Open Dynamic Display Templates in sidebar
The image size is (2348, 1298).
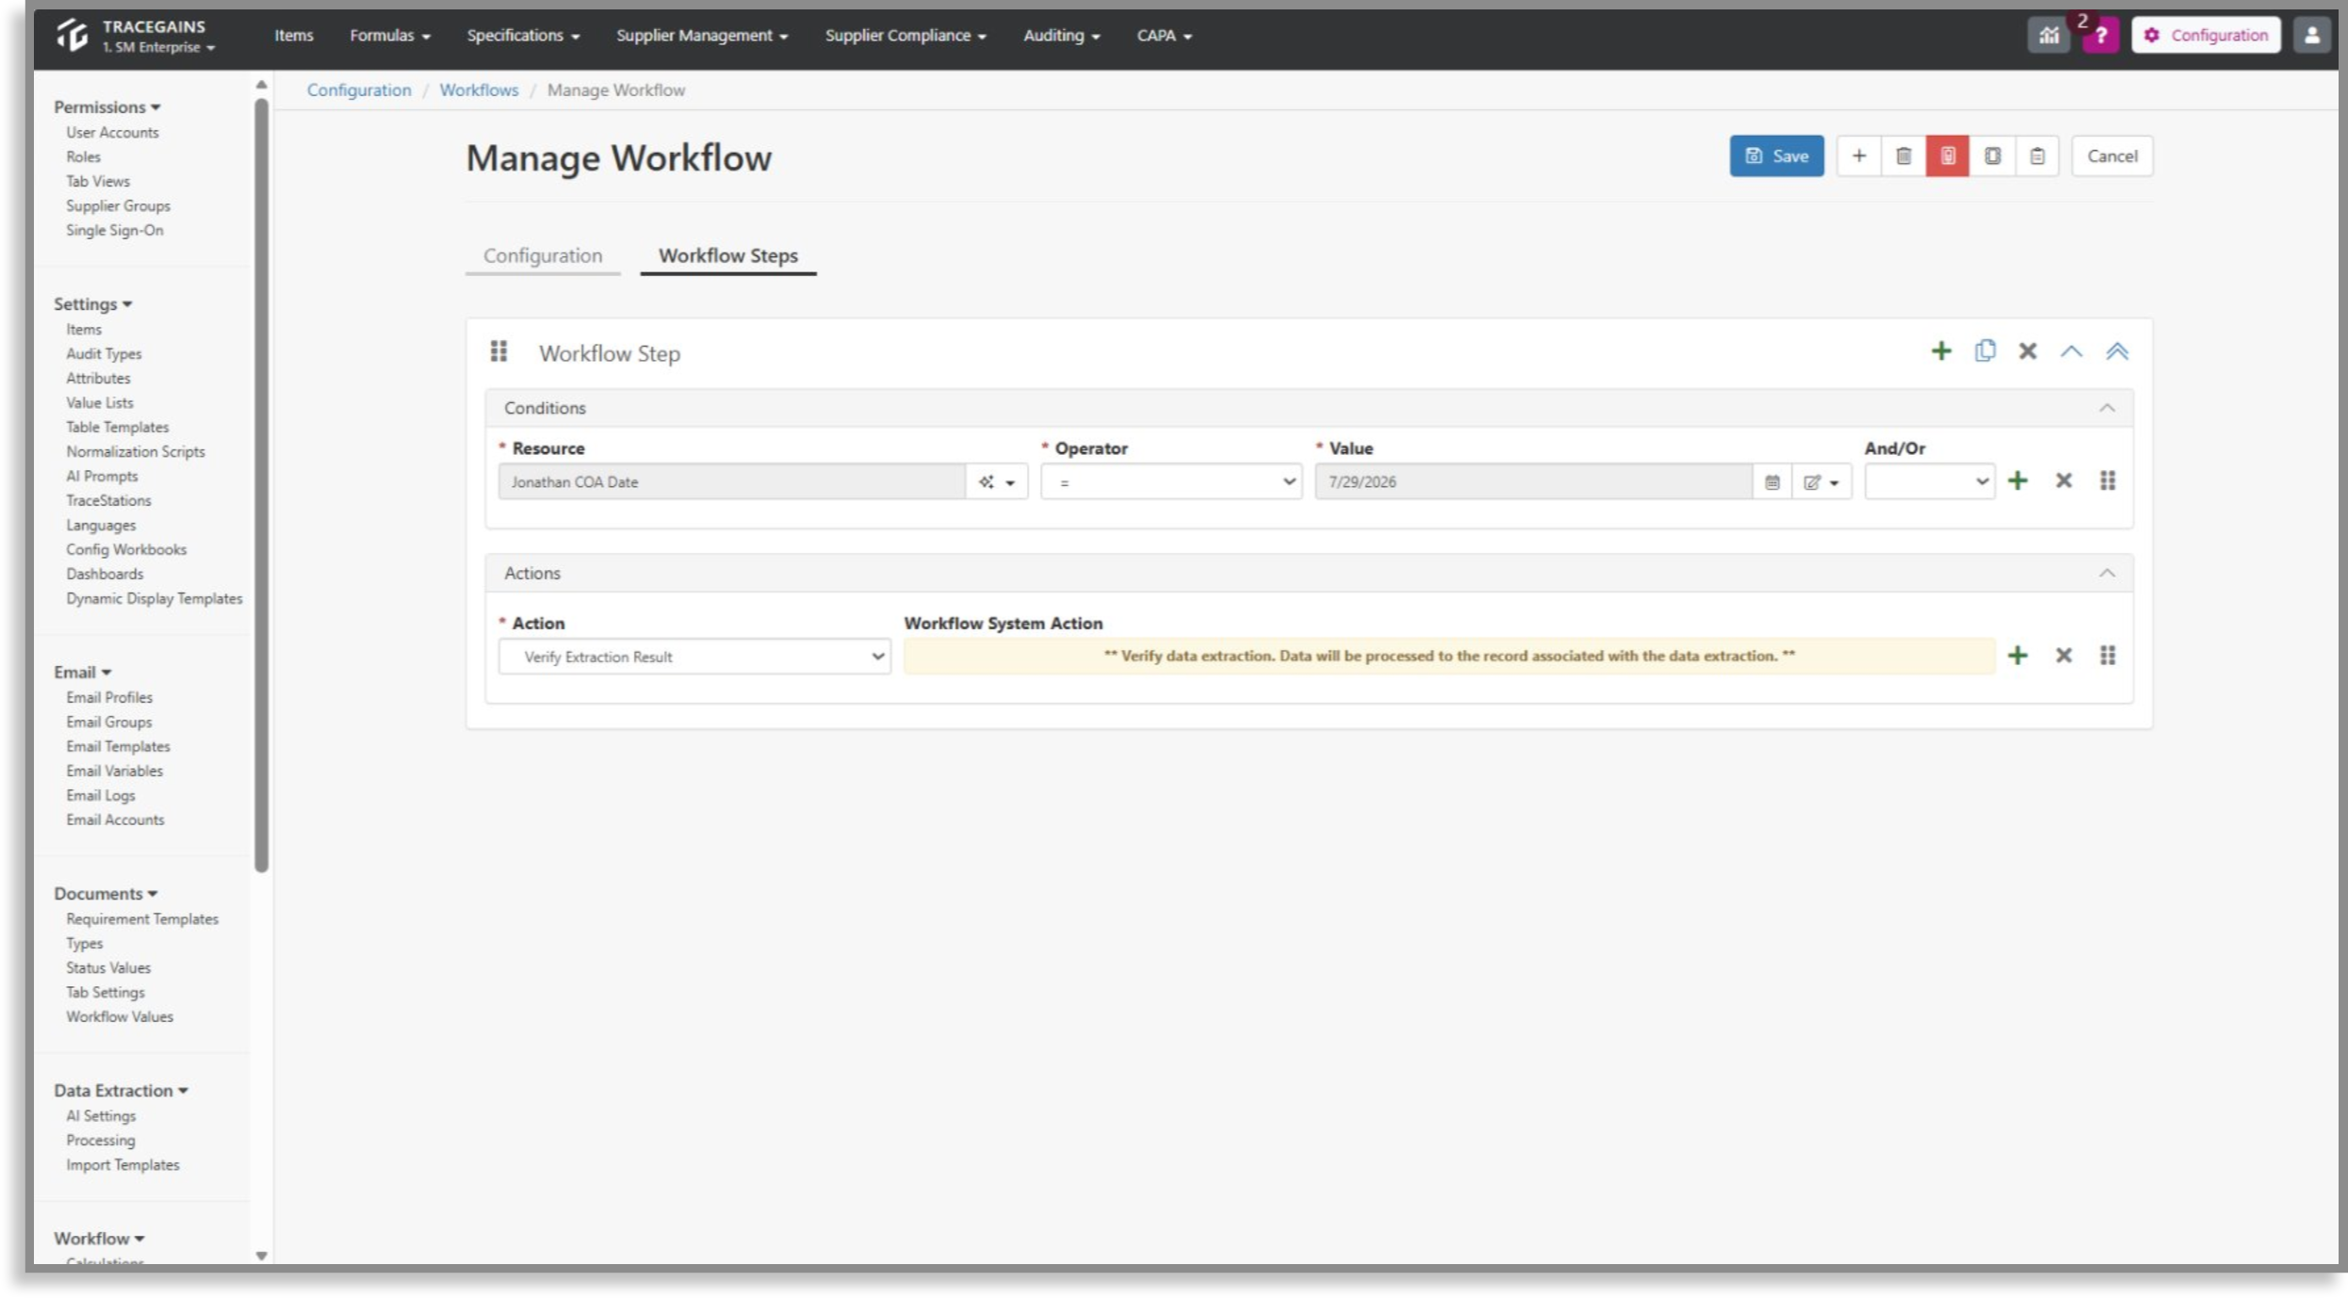point(154,598)
